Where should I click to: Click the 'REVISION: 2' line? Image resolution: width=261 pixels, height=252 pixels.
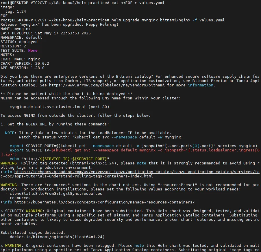(x=13, y=46)
